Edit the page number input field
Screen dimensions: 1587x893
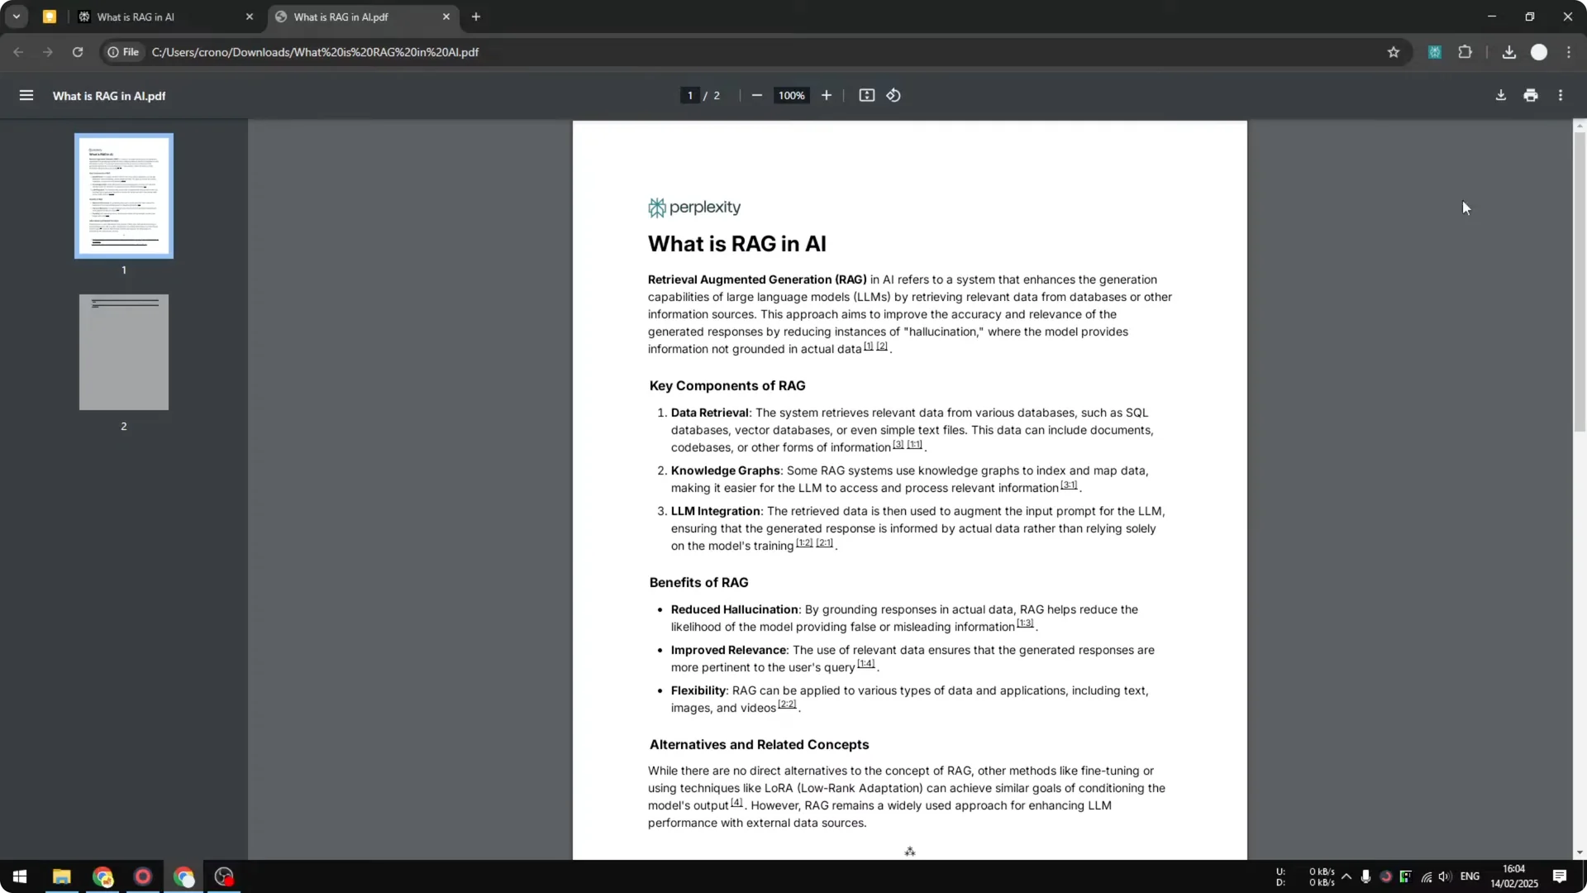coord(689,95)
